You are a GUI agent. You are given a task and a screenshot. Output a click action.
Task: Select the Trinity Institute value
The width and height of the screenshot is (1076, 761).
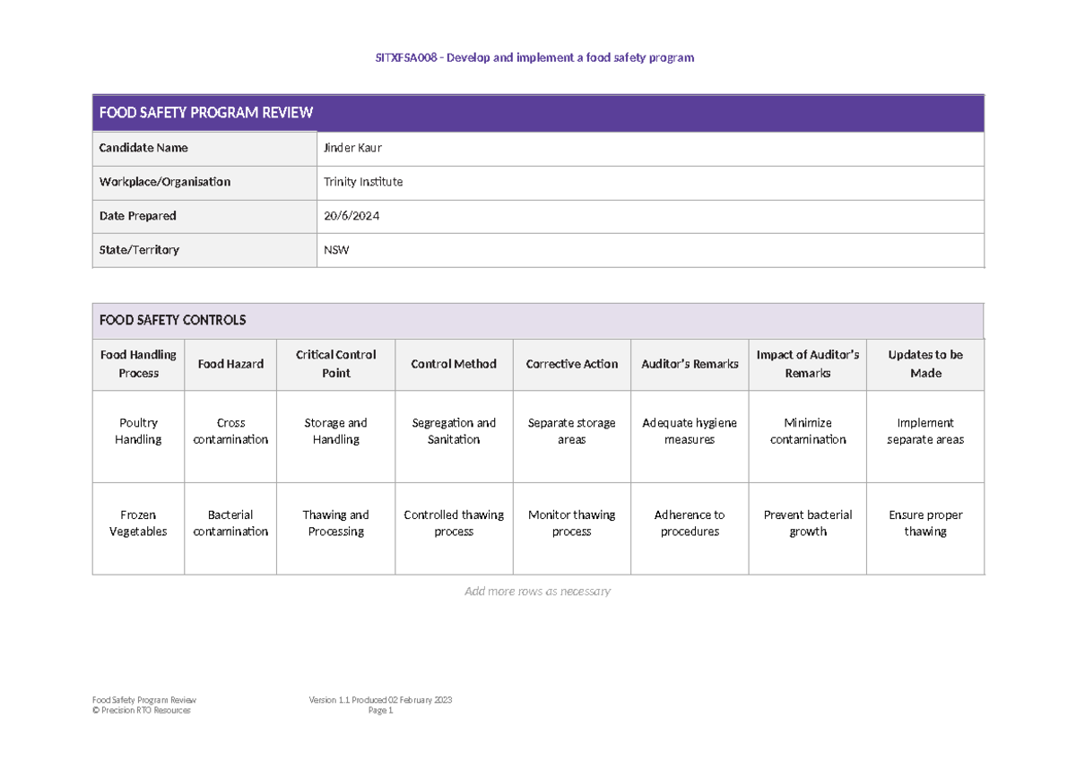tap(362, 182)
